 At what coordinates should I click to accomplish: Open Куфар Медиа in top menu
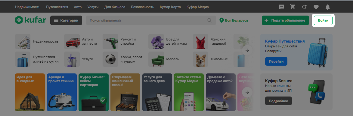(x=198, y=7)
